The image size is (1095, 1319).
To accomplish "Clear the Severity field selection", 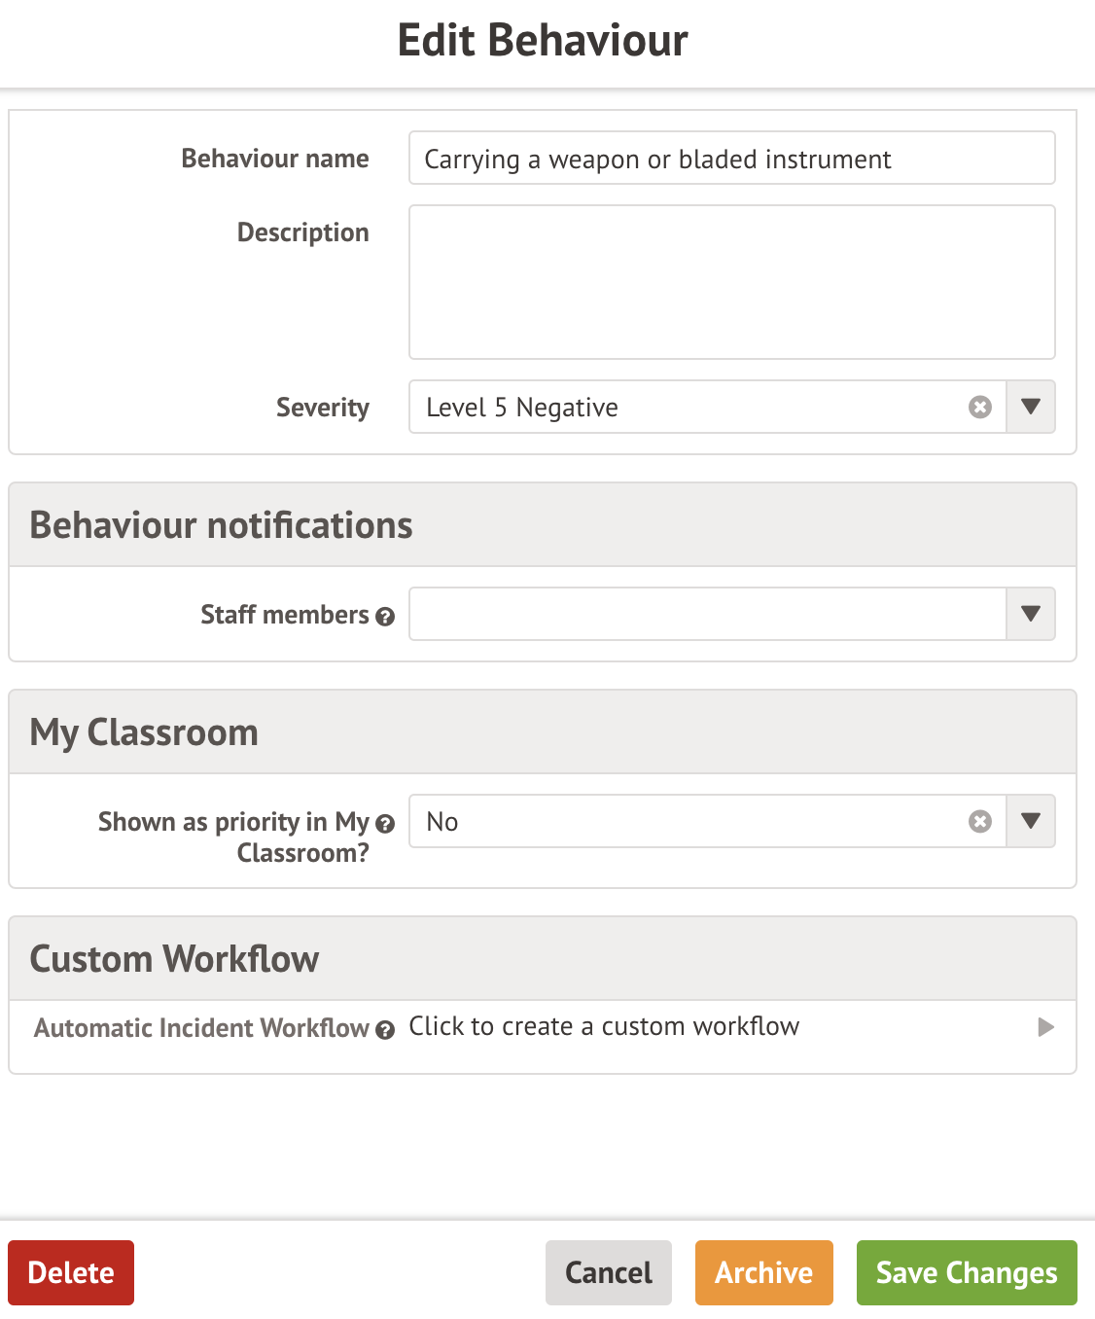I will (x=980, y=407).
